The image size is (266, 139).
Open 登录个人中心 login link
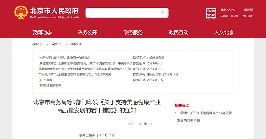click(x=228, y=10)
